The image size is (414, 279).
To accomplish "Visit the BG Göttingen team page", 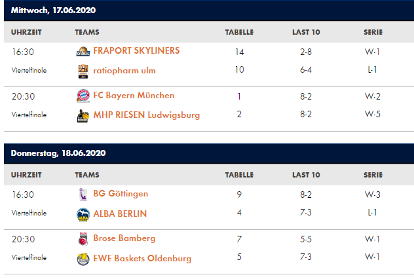I will [x=121, y=194].
